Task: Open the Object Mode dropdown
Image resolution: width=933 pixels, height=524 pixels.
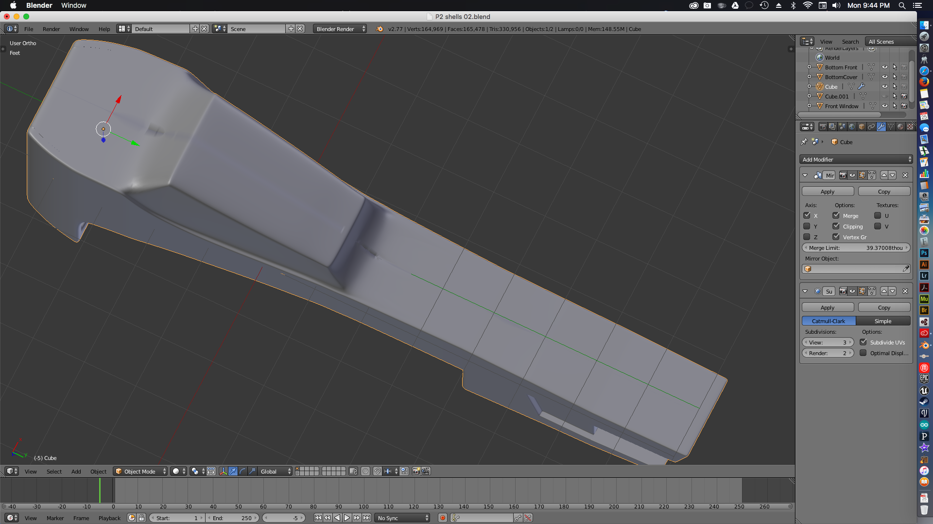Action: click(x=140, y=471)
